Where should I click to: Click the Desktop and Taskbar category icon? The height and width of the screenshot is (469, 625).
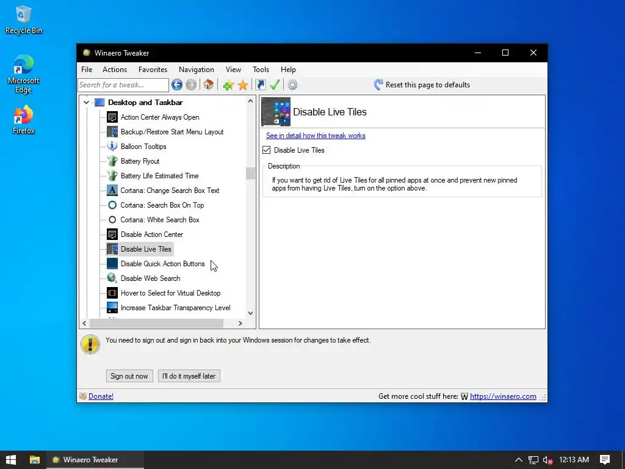pyautogui.click(x=99, y=103)
